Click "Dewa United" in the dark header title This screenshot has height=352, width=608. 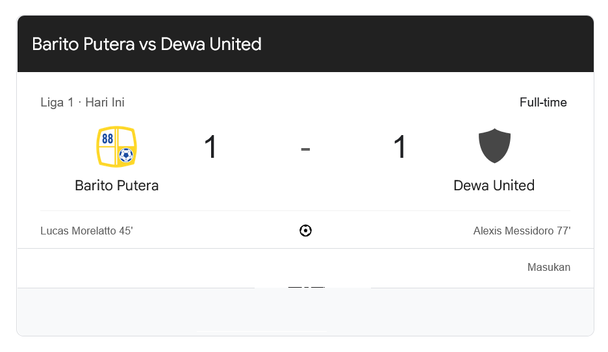[211, 44]
